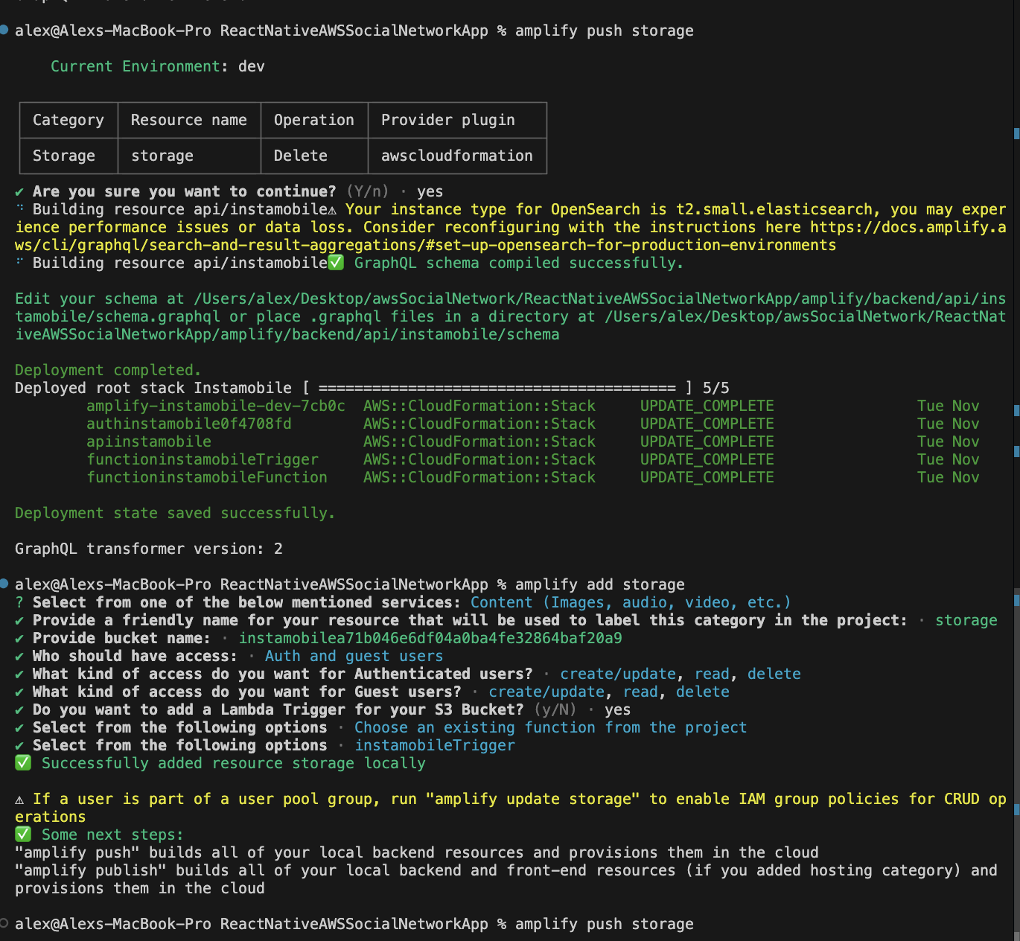Click the warning triangle before 'Your instance type'

tap(332, 210)
